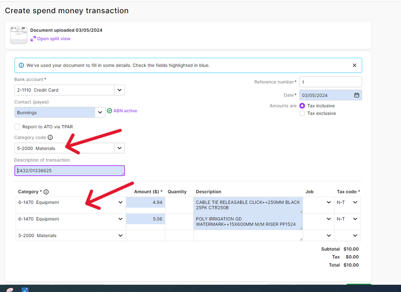This screenshot has height=292, width=401.
Task: Open the Category code Materials dropdown
Action: tap(120, 148)
